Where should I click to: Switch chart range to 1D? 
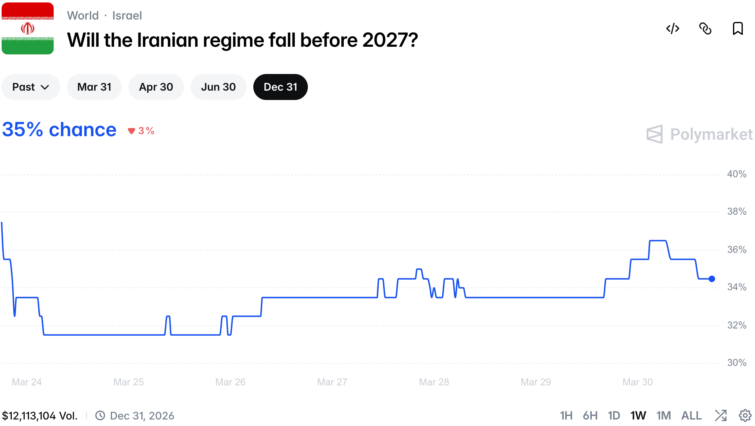(614, 415)
